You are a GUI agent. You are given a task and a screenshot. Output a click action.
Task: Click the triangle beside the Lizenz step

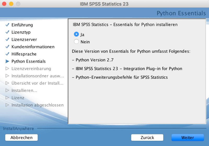7,98
